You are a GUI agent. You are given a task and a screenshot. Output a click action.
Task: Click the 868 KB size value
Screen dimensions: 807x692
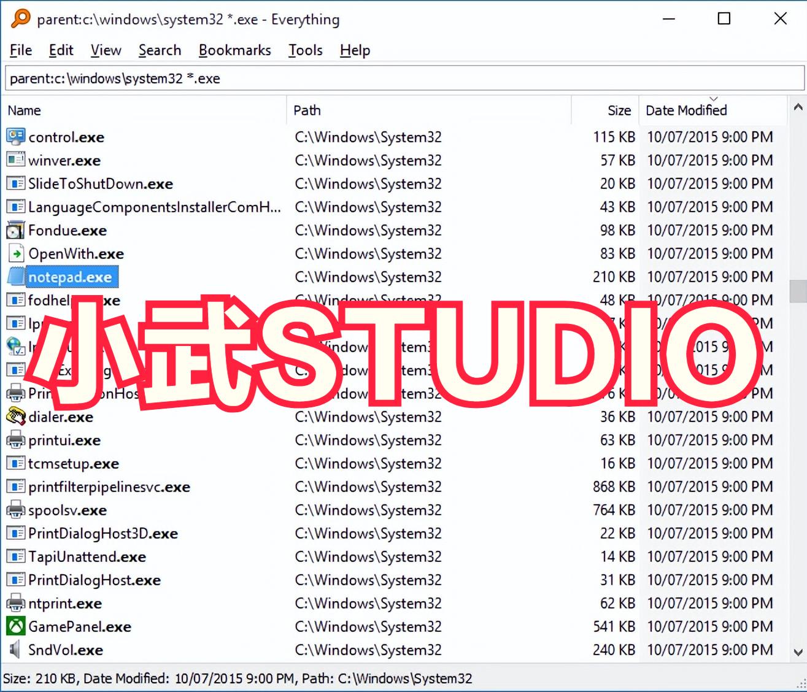614,487
